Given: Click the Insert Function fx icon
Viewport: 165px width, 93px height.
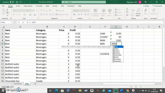Looking at the screenshot, I should pyautogui.click(x=28, y=22).
